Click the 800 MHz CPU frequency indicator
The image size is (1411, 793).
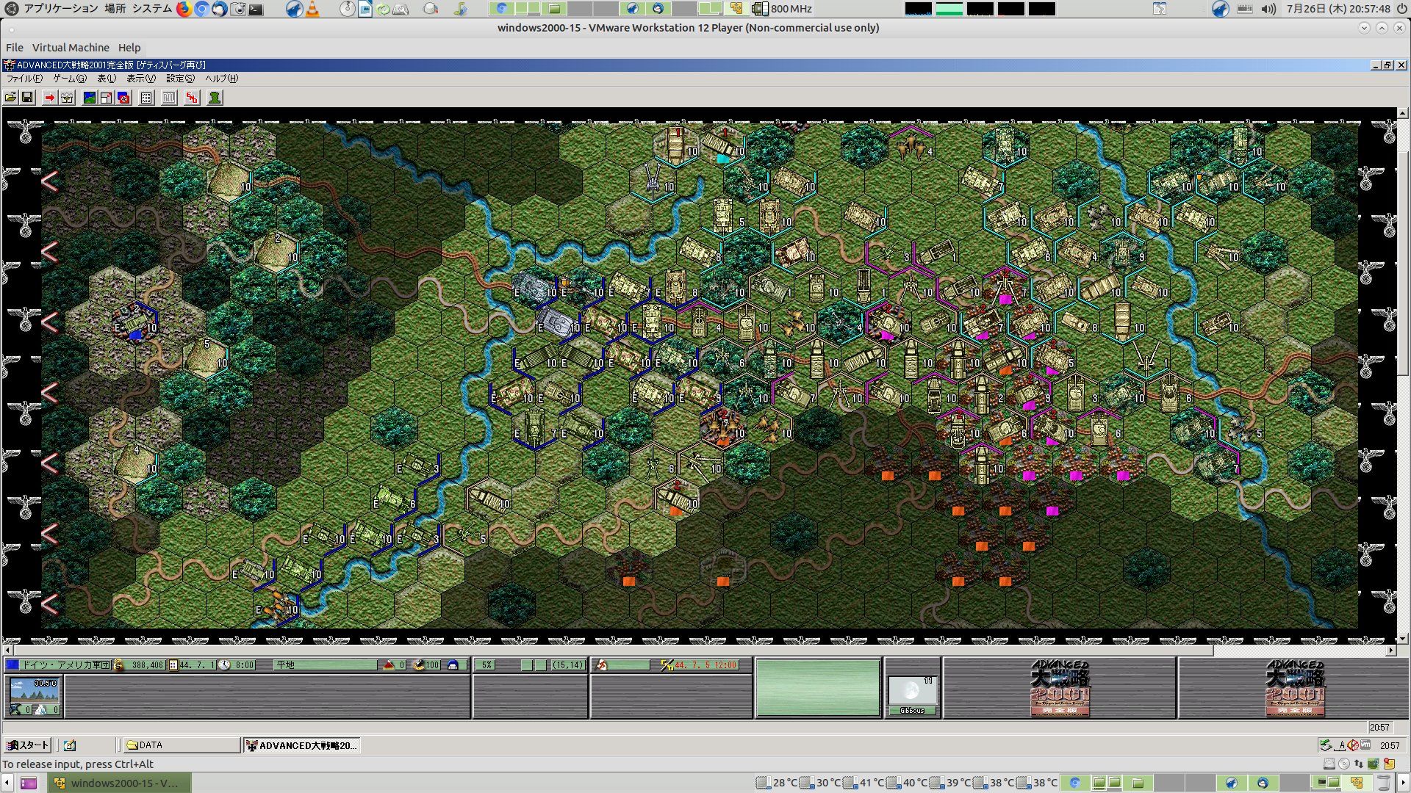click(x=783, y=9)
